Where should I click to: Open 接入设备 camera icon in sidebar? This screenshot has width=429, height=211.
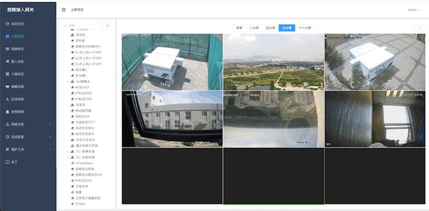point(7,62)
